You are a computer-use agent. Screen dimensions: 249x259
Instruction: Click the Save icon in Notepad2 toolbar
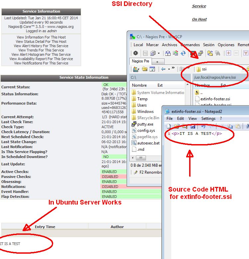pyautogui.click(x=193, y=126)
